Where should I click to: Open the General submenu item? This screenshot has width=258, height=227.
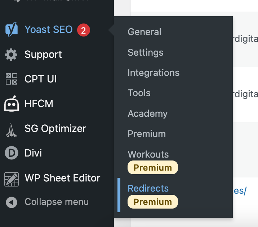[144, 32]
